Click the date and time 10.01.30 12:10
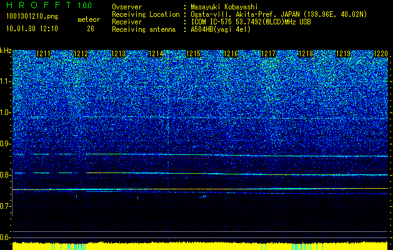 (x=32, y=29)
